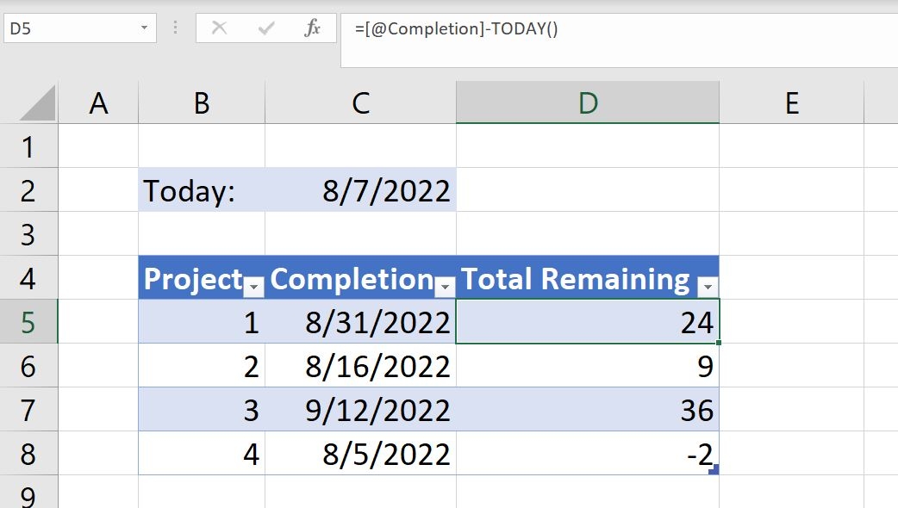Open the Name Box dropdown arrow
898x508 pixels.
[x=144, y=28]
